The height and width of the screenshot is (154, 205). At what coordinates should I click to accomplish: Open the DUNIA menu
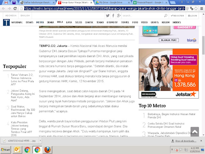[x=51, y=22]
